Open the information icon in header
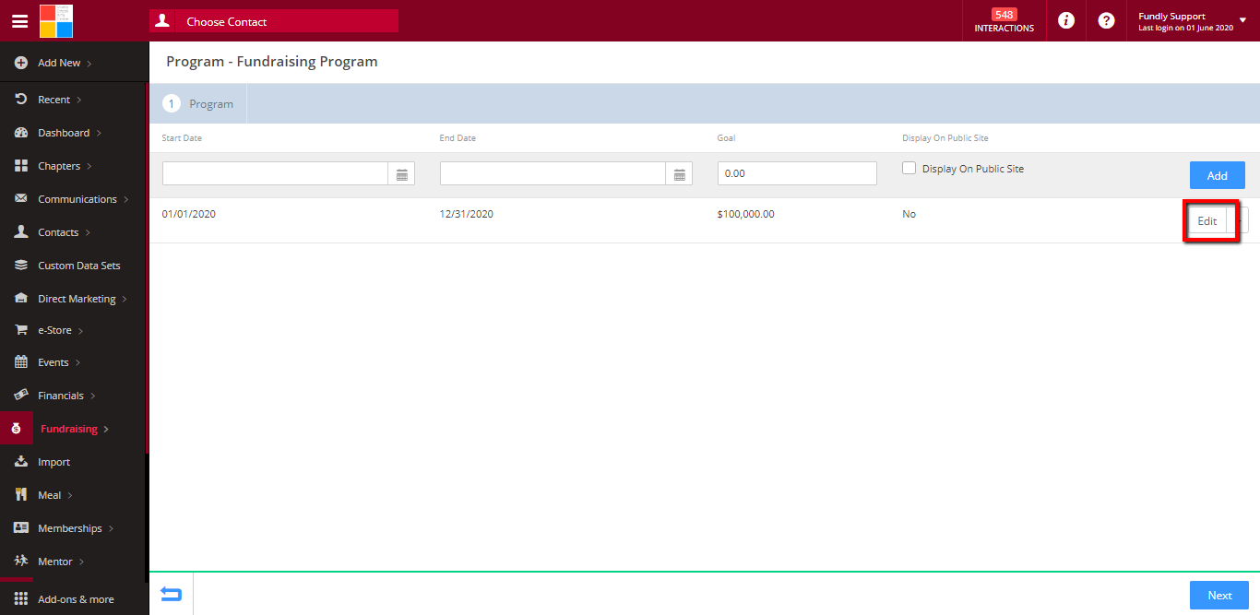 (x=1066, y=20)
